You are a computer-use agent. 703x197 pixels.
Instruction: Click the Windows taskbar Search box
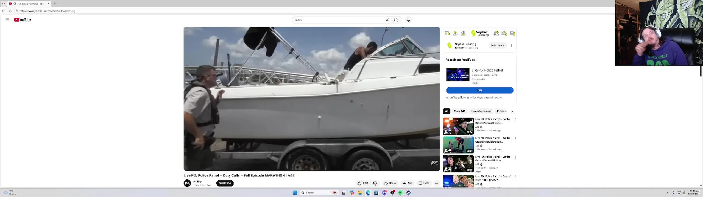pyautogui.click(x=319, y=193)
